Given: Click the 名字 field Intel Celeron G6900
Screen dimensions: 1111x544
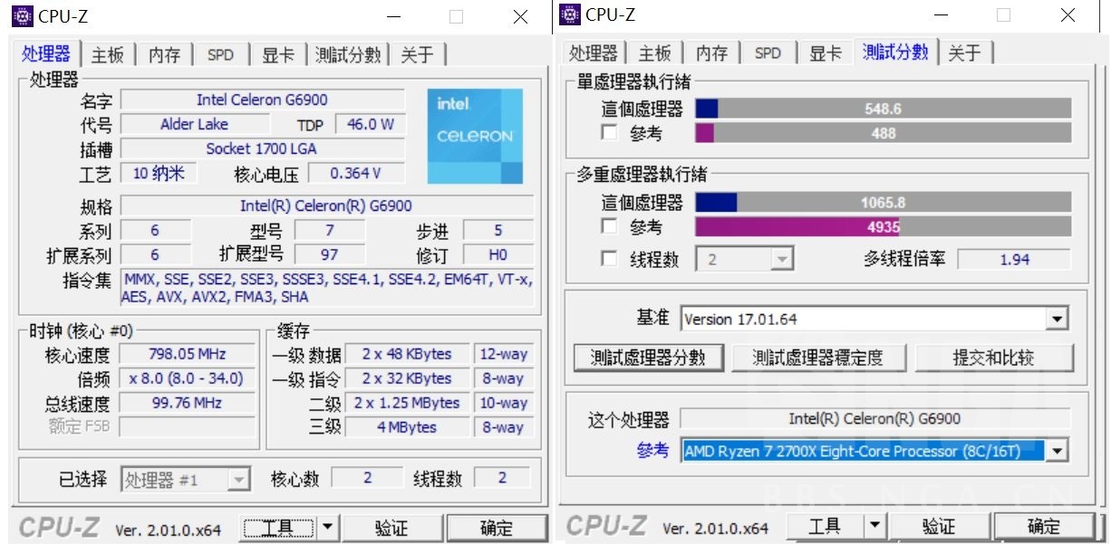Looking at the screenshot, I should 263,100.
